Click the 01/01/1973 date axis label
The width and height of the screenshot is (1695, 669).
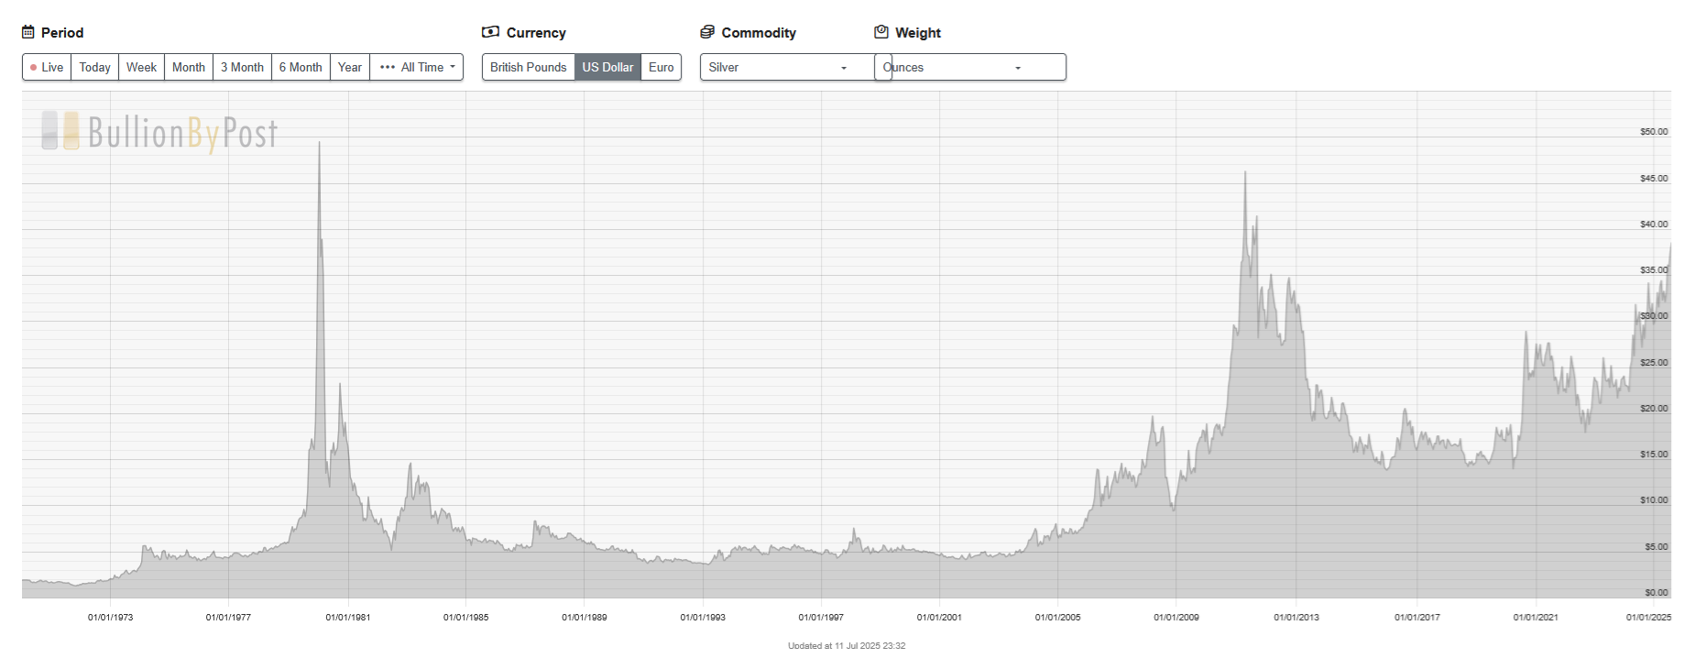click(x=111, y=618)
